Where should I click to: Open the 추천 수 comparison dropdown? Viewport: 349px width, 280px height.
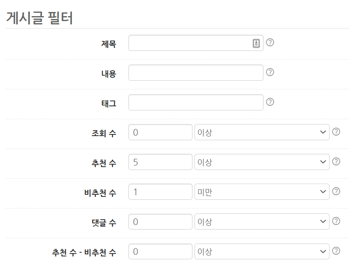click(262, 162)
